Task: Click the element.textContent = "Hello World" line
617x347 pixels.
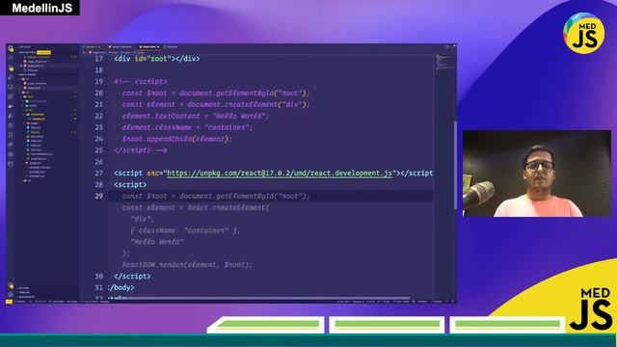Action: [195, 116]
